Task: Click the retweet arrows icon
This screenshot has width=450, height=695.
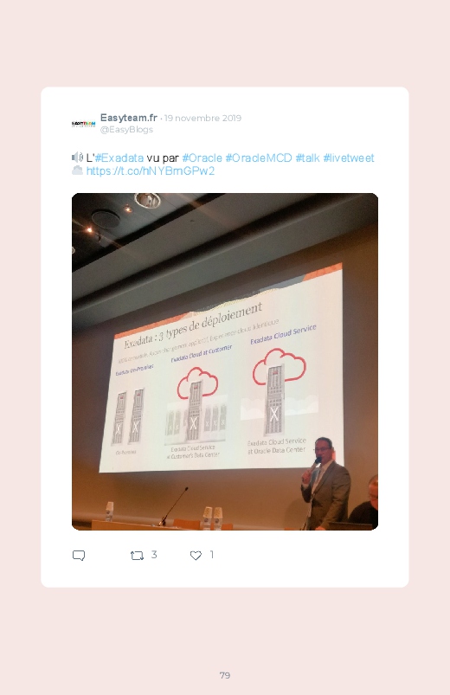Action: click(x=137, y=556)
